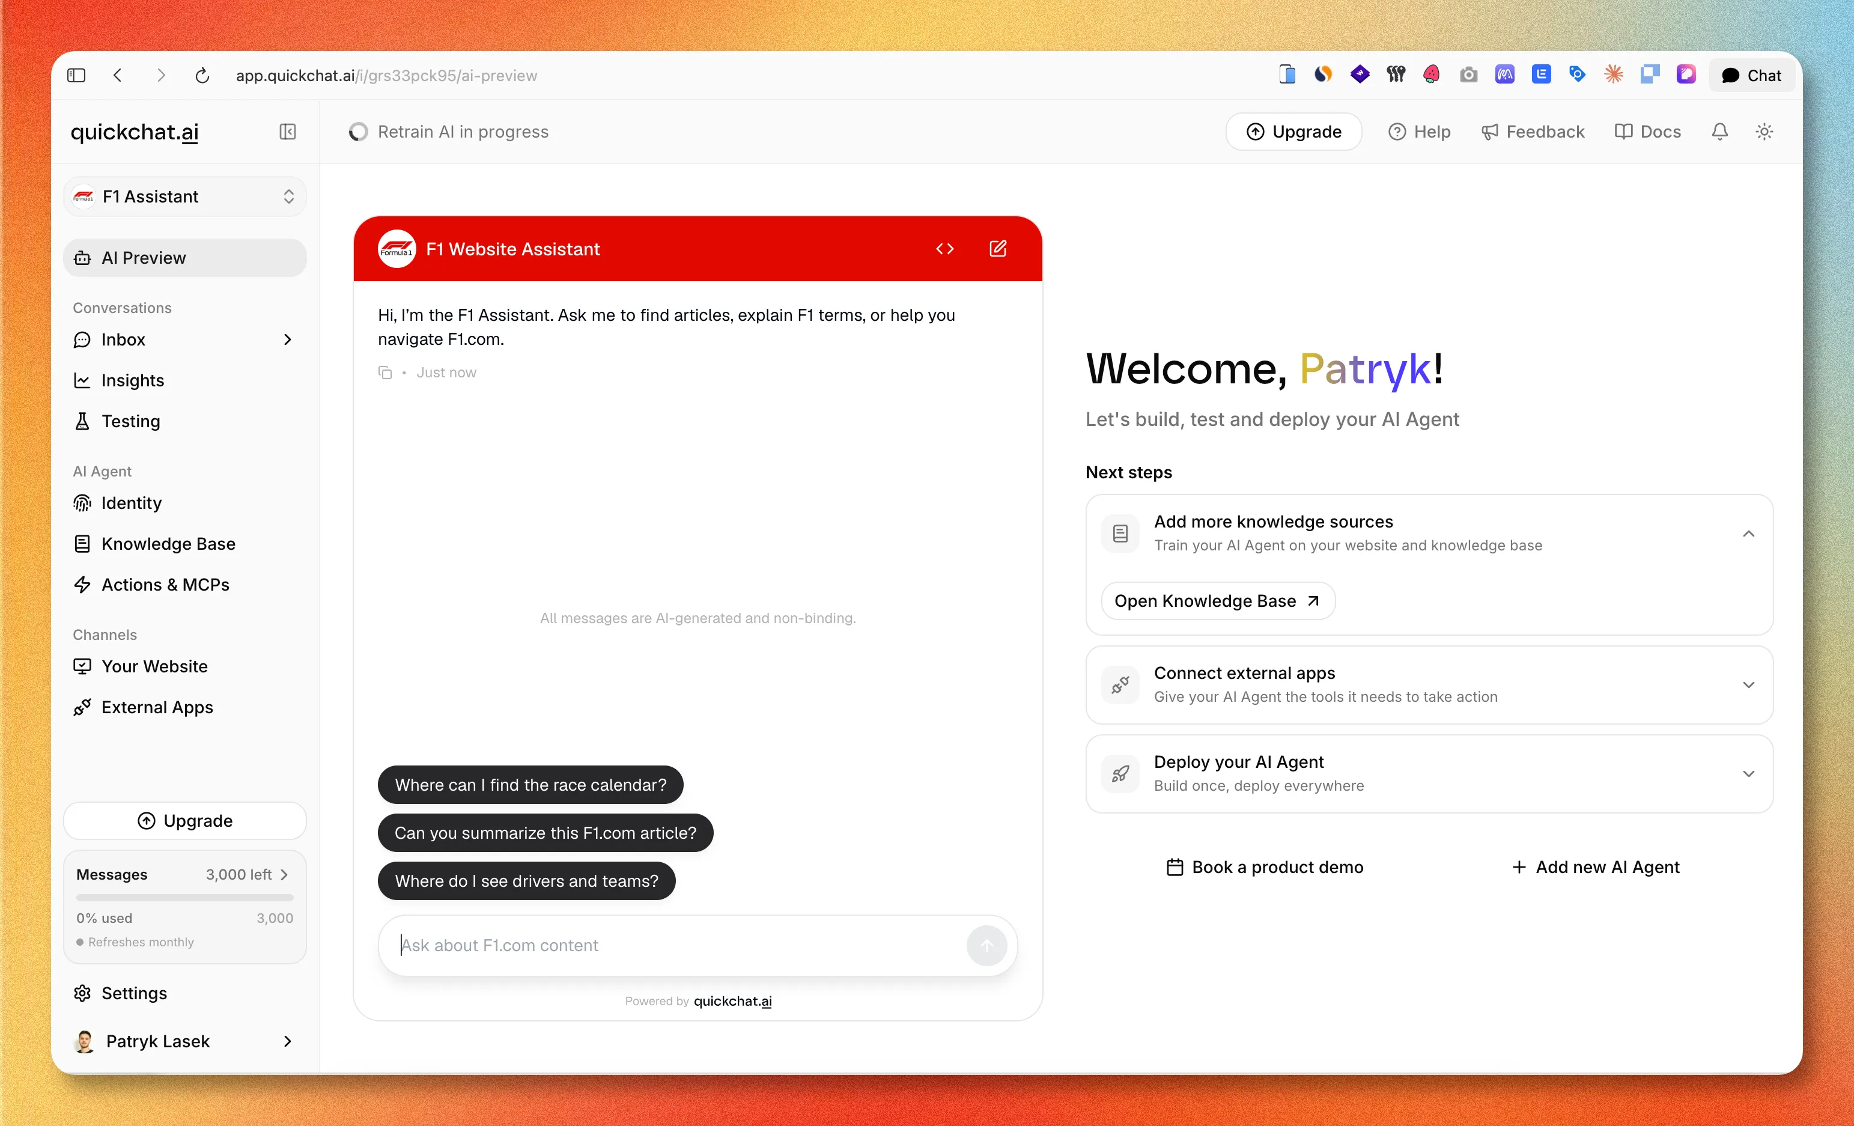
Task: Click the blue tag extension icon
Action: tap(1577, 75)
